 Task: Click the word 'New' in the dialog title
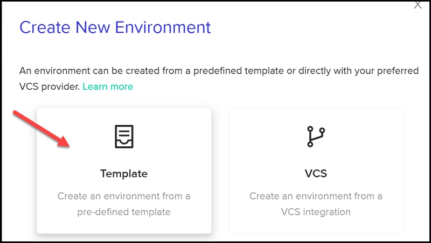(x=93, y=27)
